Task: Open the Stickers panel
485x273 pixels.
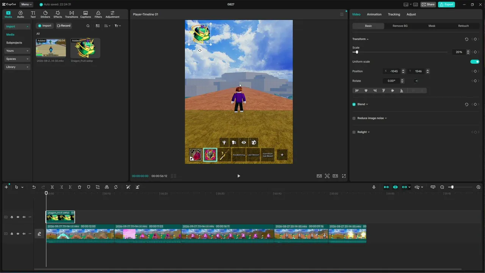Action: coord(45,14)
